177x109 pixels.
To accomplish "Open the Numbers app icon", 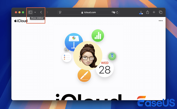I will (98, 35).
